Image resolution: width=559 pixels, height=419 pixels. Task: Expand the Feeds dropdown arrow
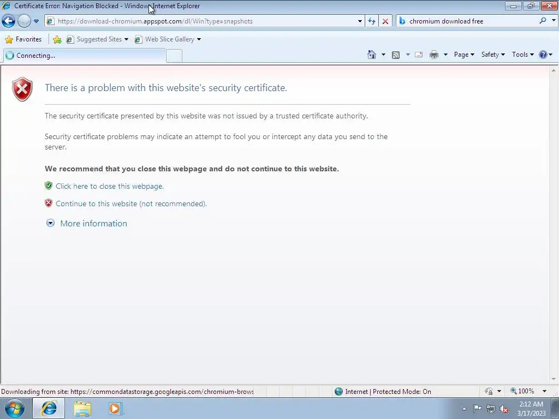point(408,55)
